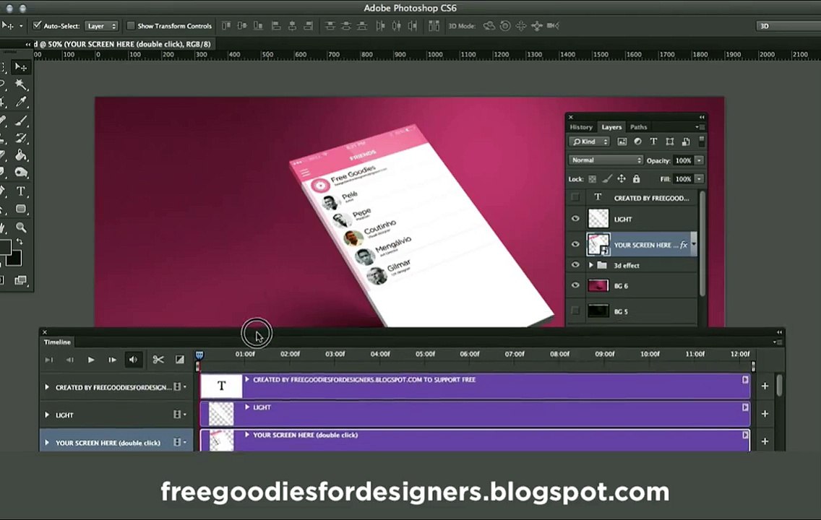This screenshot has height=520, width=821.
Task: Select the Paint Bucket tool
Action: coord(21,155)
